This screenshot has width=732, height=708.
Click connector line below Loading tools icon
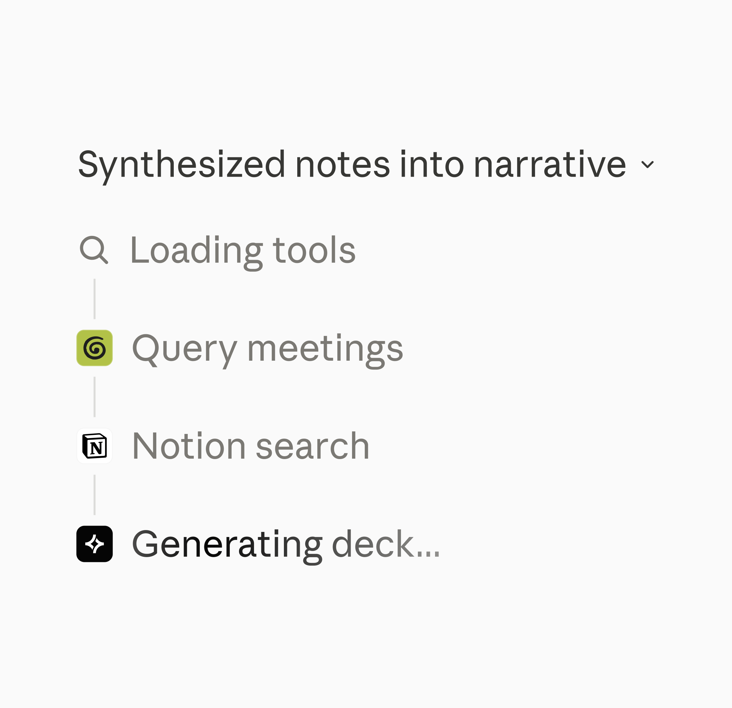pos(95,299)
